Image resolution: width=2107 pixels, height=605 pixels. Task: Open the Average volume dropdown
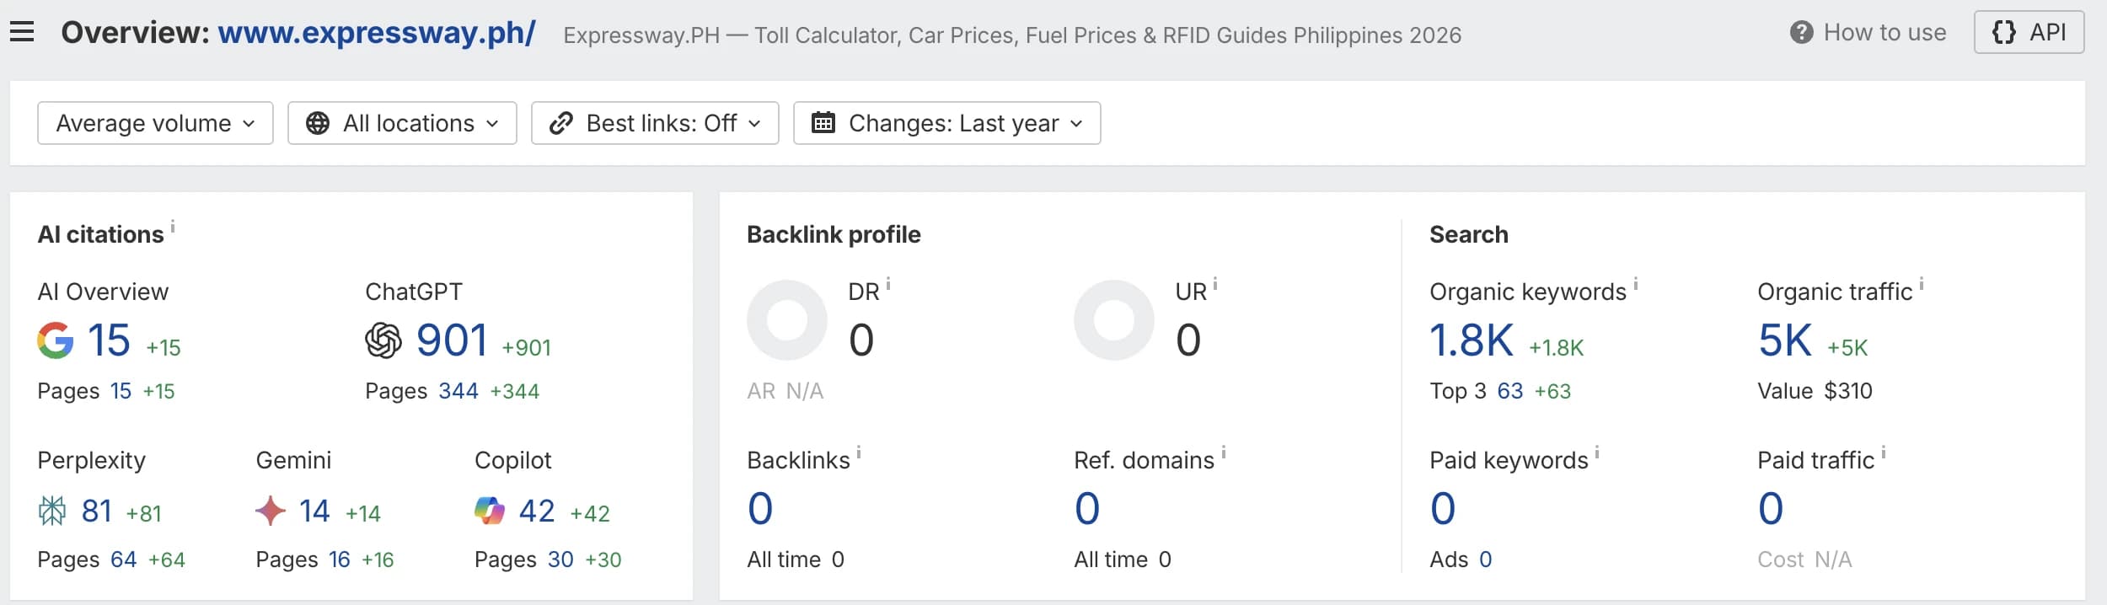(x=155, y=123)
